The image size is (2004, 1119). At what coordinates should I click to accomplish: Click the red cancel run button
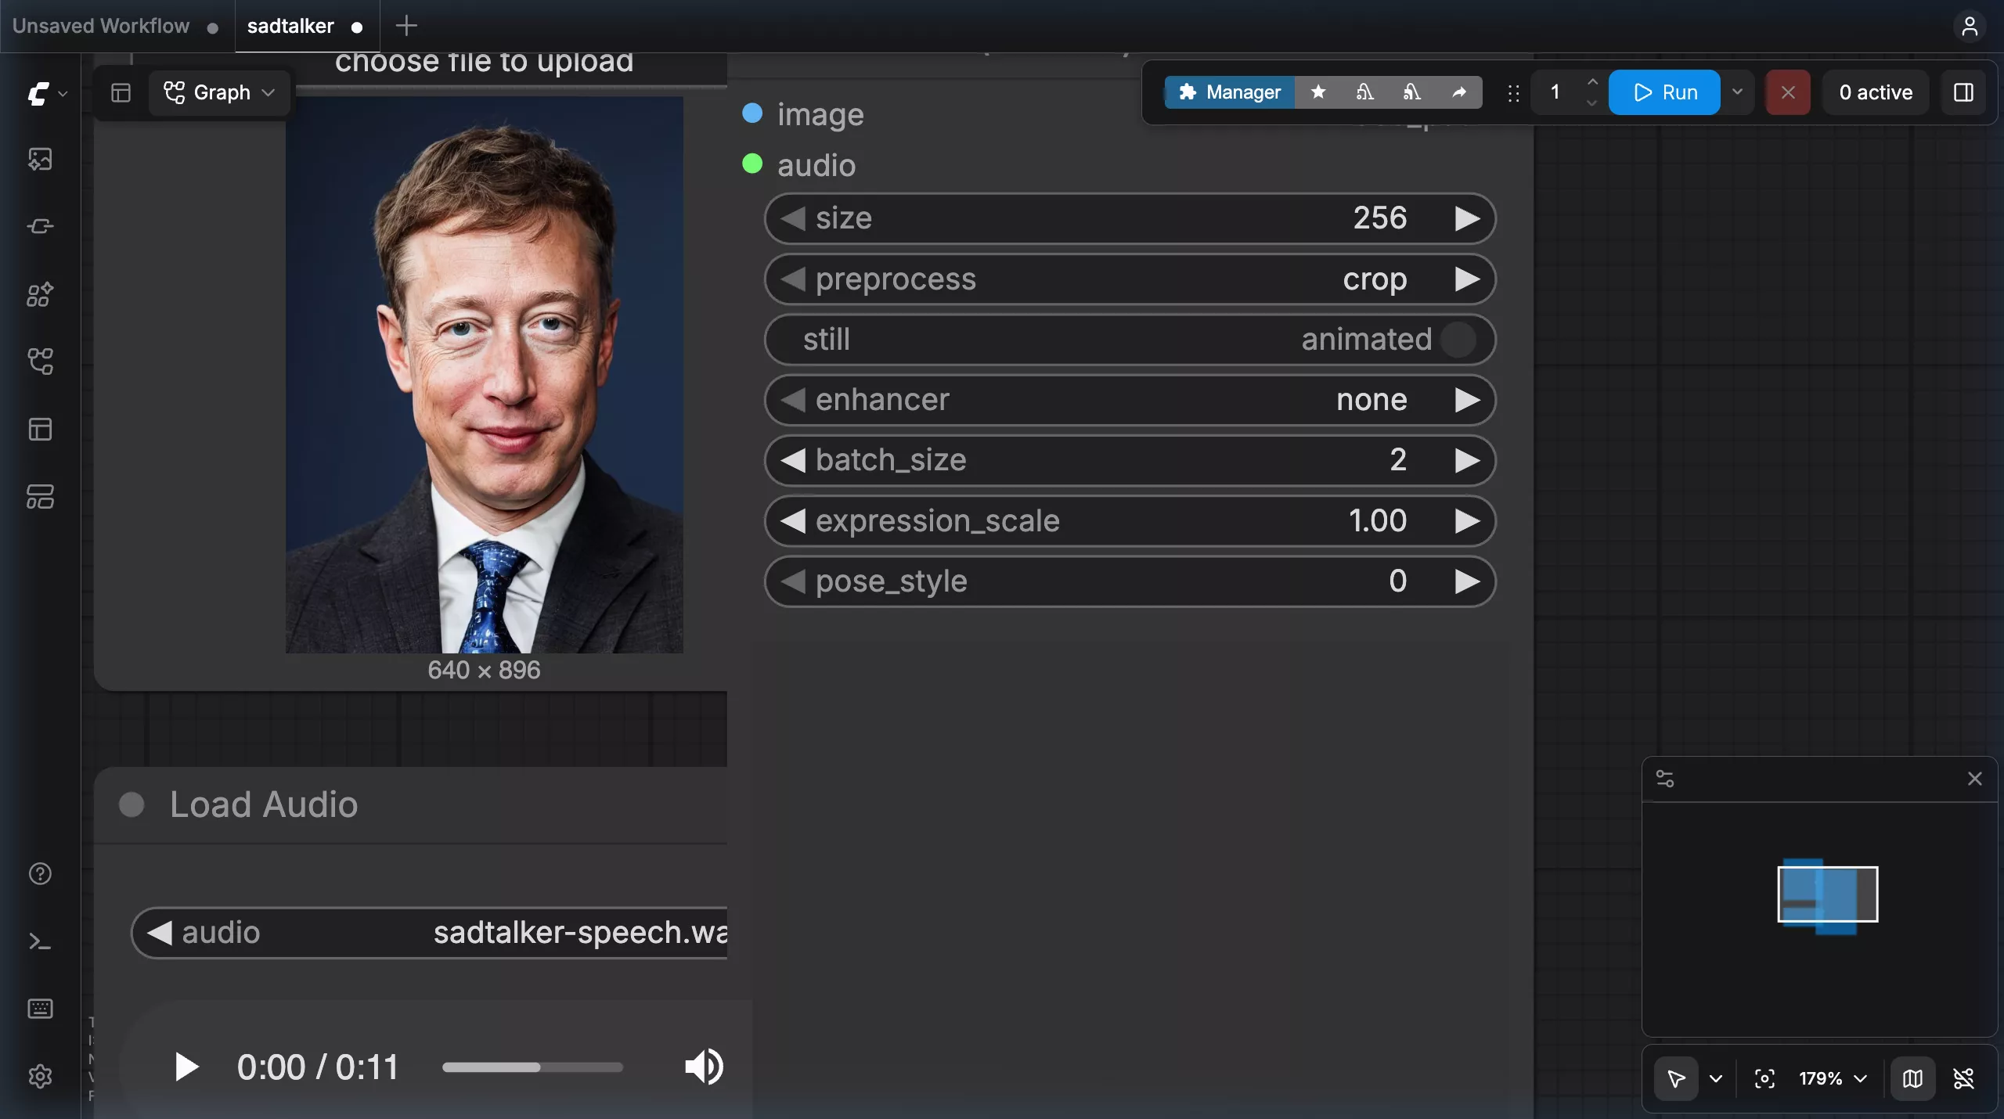(x=1788, y=92)
